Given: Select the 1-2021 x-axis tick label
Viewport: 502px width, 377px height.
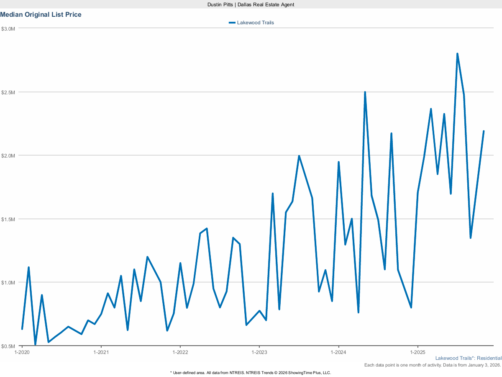Looking at the screenshot, I should 101,352.
